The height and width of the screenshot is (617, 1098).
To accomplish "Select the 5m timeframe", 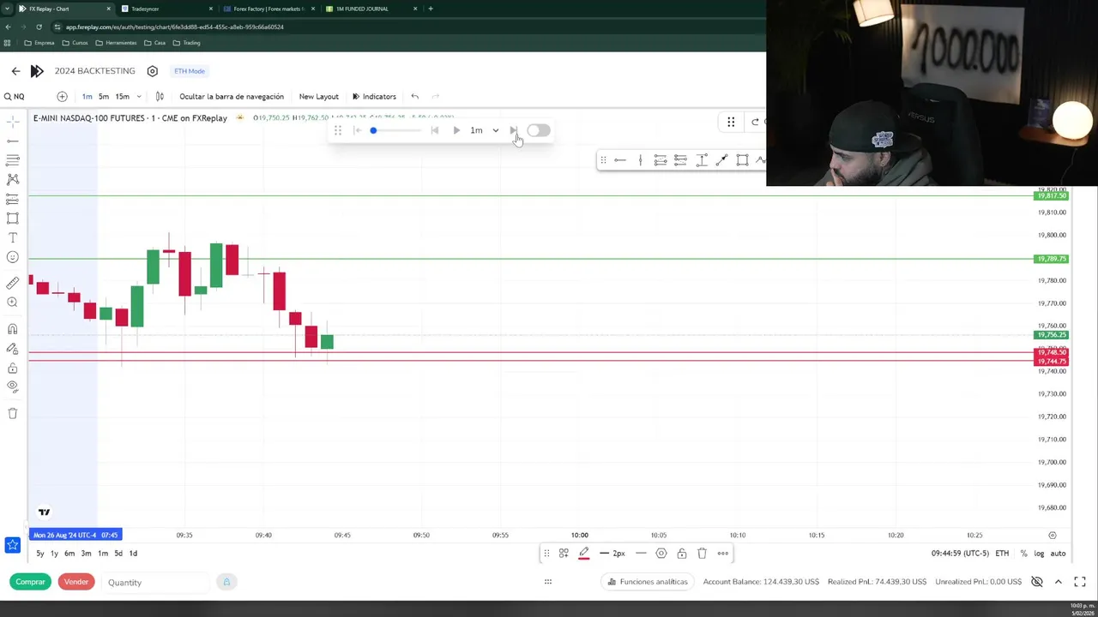I will click(103, 96).
